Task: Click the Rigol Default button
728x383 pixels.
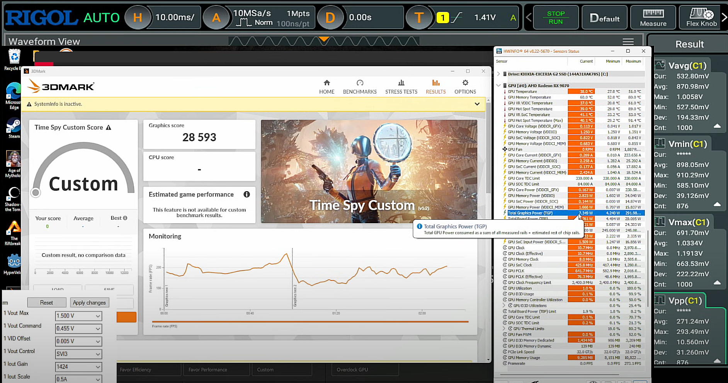Action: [605, 17]
